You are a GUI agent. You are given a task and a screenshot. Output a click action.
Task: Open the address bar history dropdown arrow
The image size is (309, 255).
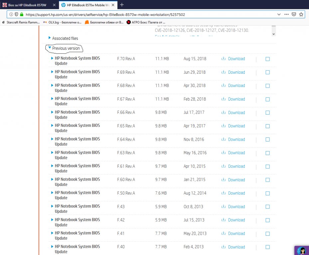[279, 15]
